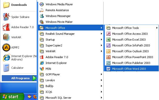Click the Outlook 2003 clock icon
This screenshot has width=159, height=100.
tap(108, 51)
